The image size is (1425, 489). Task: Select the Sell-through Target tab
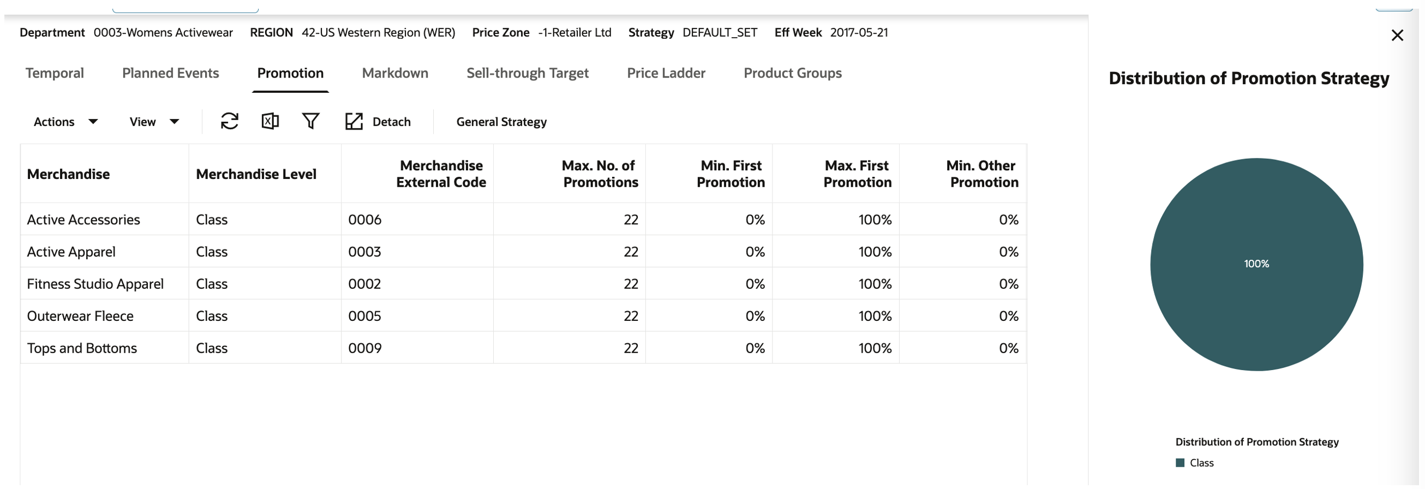click(x=527, y=73)
